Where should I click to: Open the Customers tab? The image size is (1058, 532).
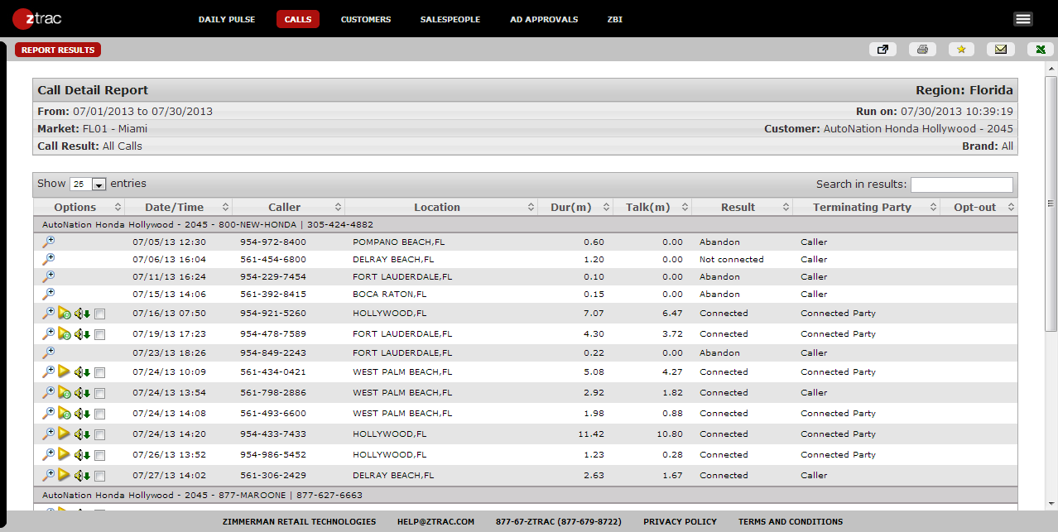(366, 19)
